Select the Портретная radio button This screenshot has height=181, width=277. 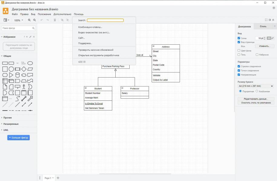point(240,91)
